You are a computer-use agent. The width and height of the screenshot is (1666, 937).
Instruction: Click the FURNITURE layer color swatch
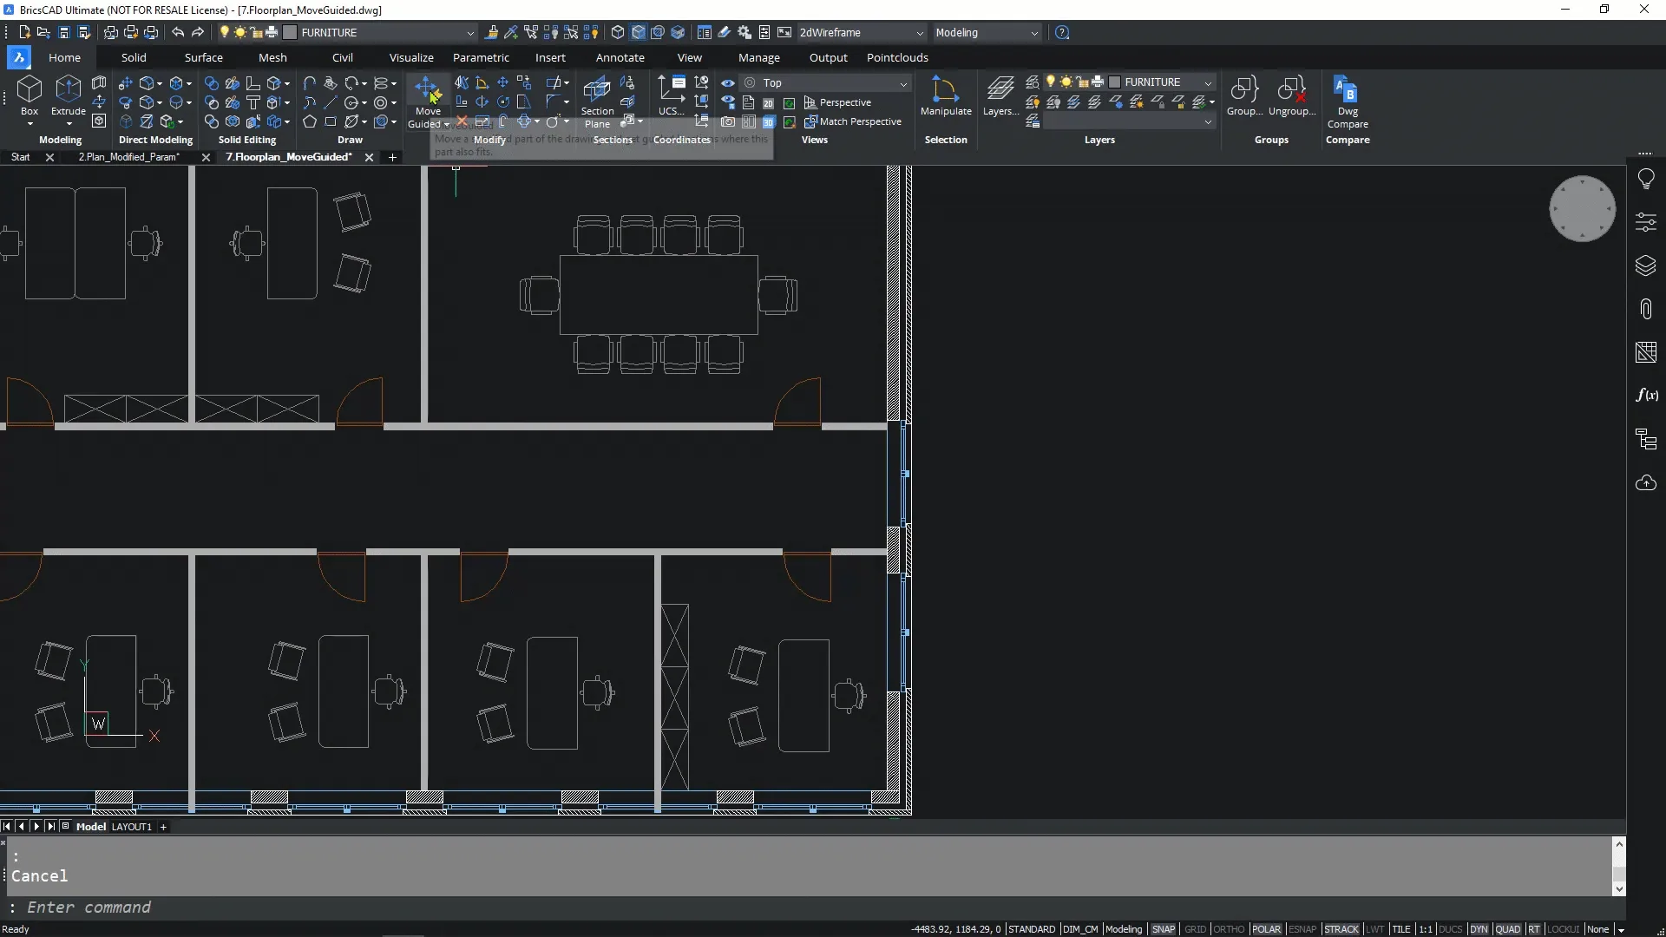pyautogui.click(x=1115, y=82)
